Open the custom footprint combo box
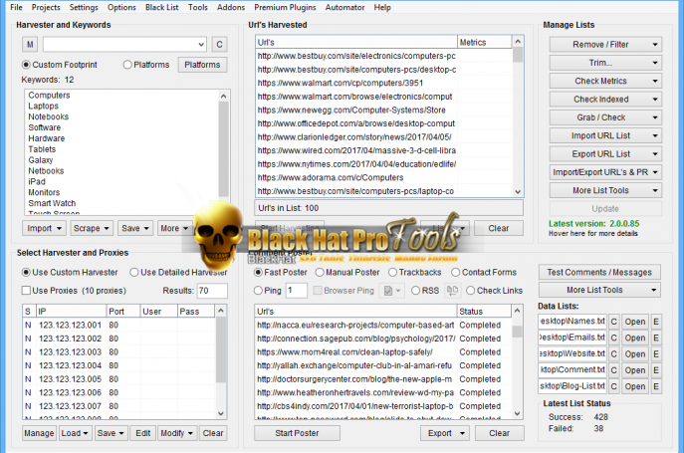The height and width of the screenshot is (453, 684). (x=201, y=44)
